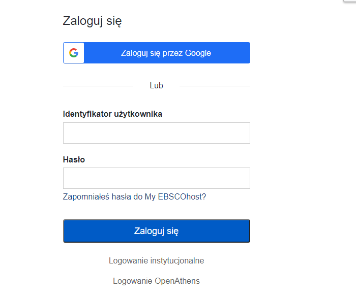The image size is (356, 299).
Task: Click the Hasło password input box
Action: [x=157, y=178]
